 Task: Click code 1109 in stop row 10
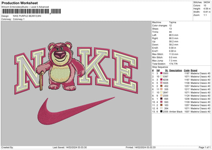tap(187, 102)
